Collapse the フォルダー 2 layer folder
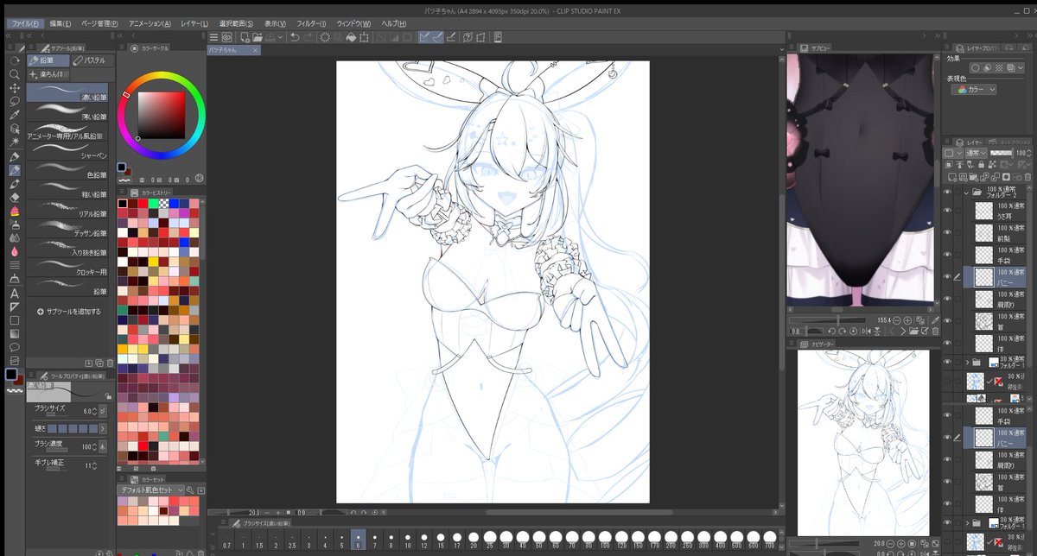The height and width of the screenshot is (556, 1037). click(x=966, y=192)
